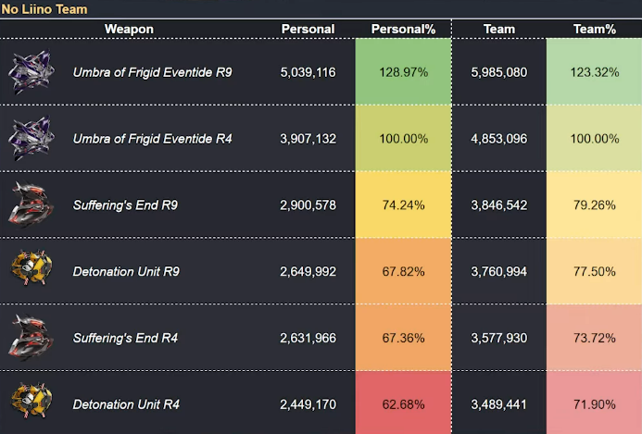The height and width of the screenshot is (434, 642).
Task: Click the Team% column header
Action: click(x=595, y=29)
